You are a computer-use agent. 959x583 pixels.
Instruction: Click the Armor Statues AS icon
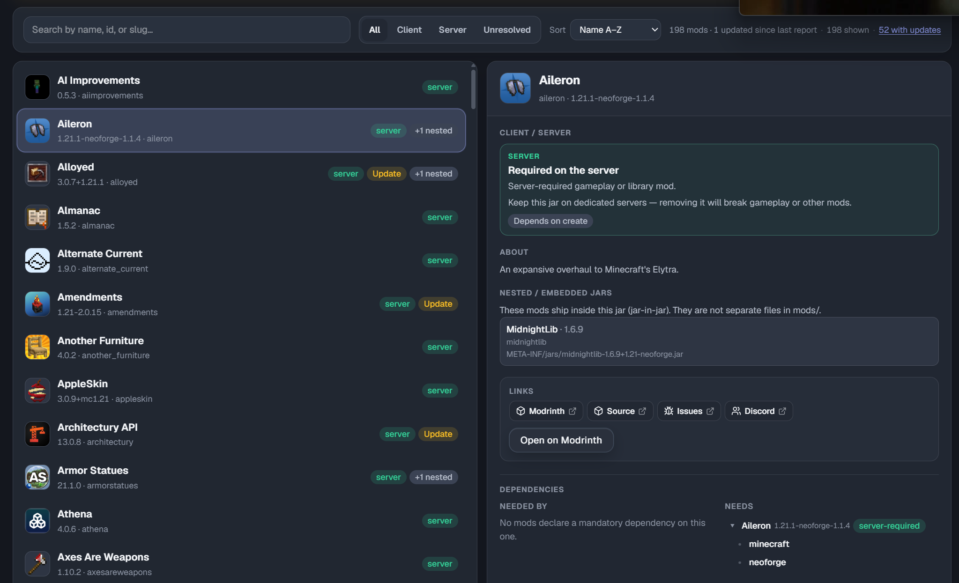pos(37,477)
